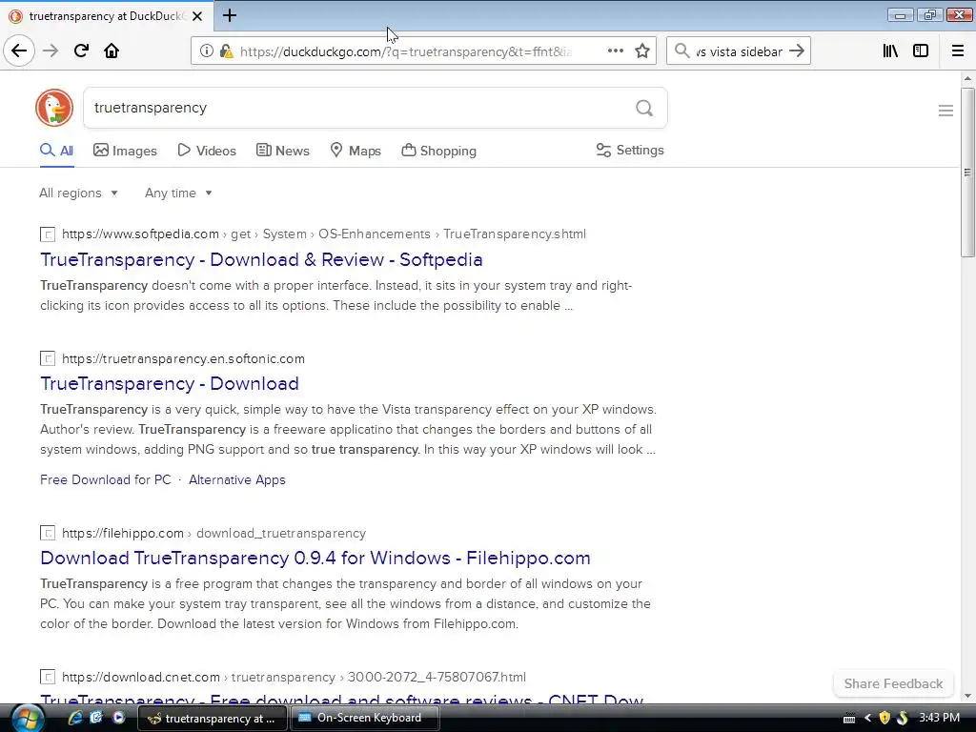Bookmark this page with the star

642,51
